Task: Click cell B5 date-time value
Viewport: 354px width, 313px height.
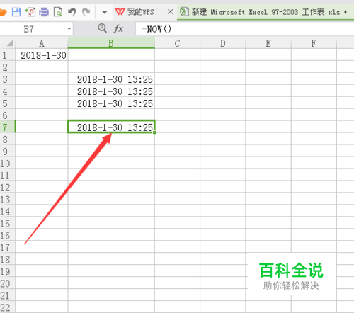Action: 111,103
